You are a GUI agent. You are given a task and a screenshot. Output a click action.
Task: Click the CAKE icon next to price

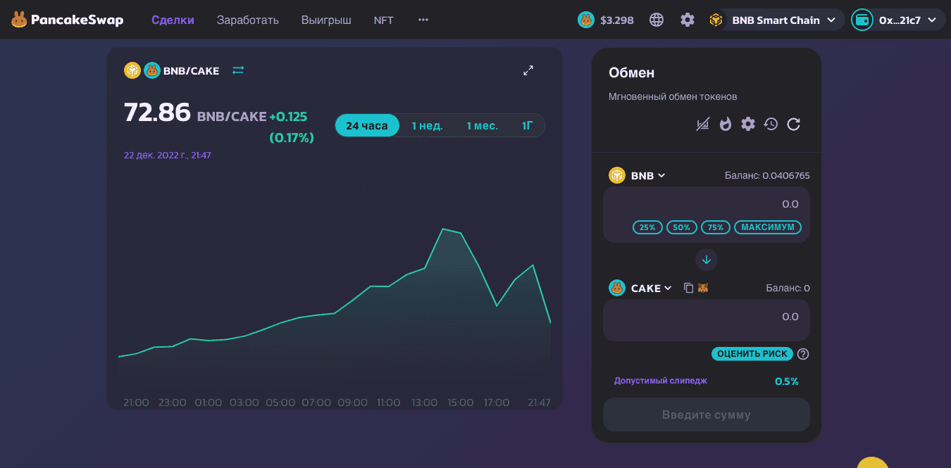(586, 20)
